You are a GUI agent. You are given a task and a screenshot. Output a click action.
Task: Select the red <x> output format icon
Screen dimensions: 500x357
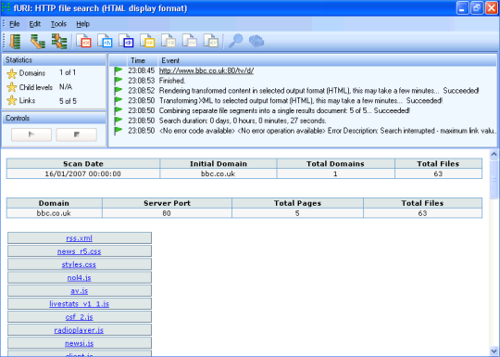(84, 41)
